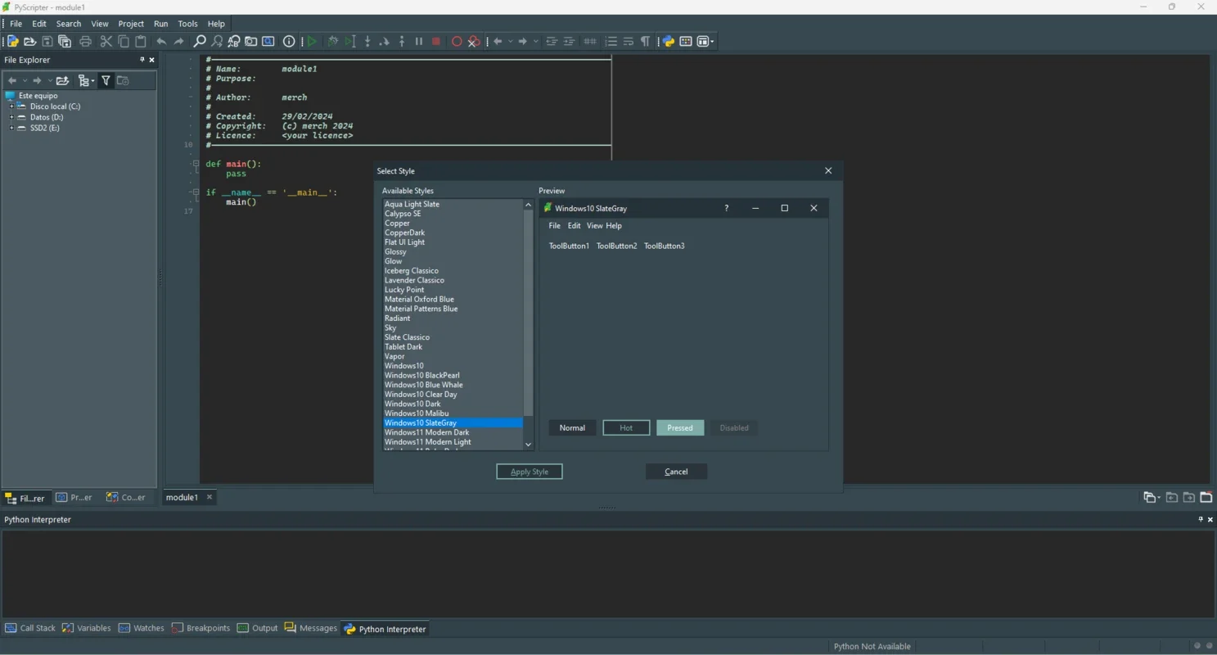Click the Save file toolbar icon
The width and height of the screenshot is (1217, 655).
[x=47, y=42]
